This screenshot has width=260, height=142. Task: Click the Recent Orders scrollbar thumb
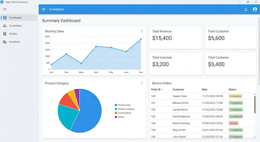point(255,104)
